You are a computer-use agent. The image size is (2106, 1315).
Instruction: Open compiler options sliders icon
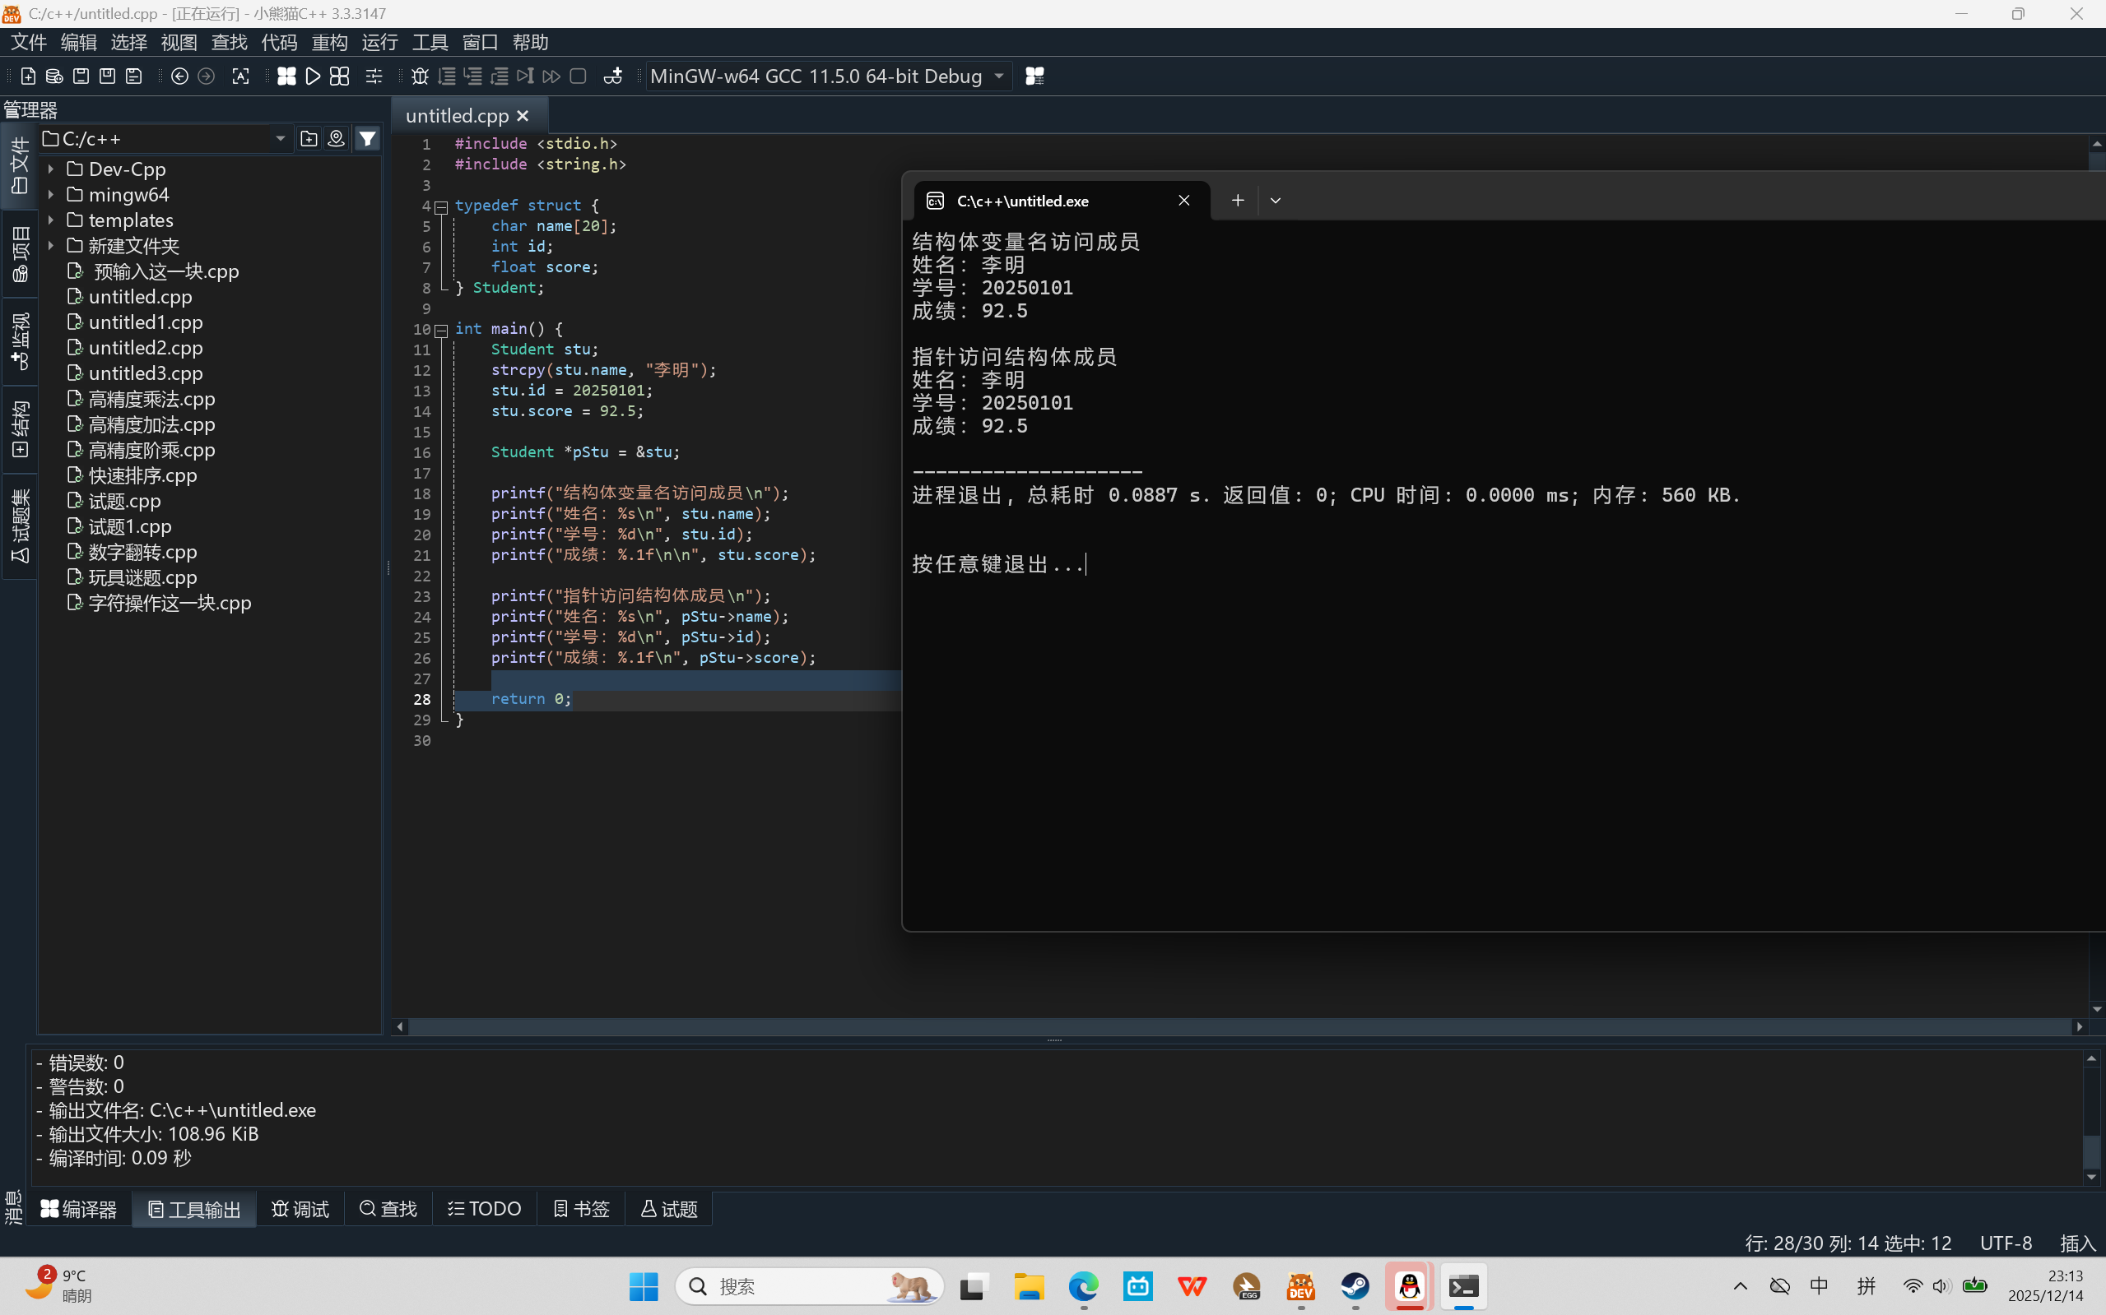[374, 76]
